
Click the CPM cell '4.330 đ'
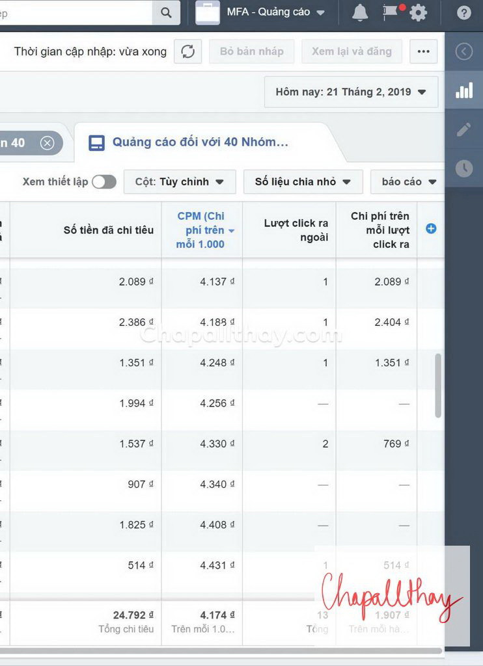217,444
